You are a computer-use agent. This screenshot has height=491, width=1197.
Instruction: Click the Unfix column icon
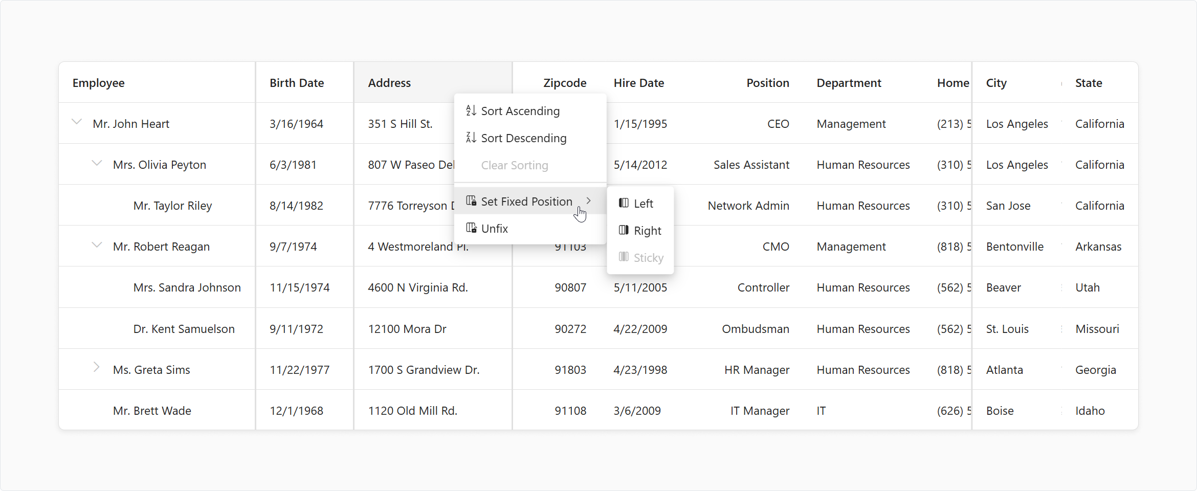[x=471, y=228]
